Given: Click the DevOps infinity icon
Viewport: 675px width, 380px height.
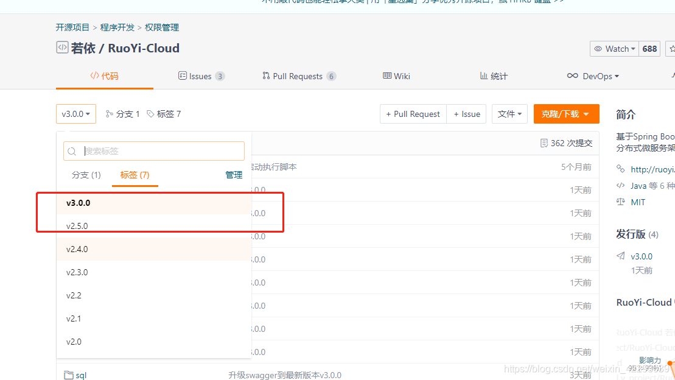Looking at the screenshot, I should tap(573, 76).
